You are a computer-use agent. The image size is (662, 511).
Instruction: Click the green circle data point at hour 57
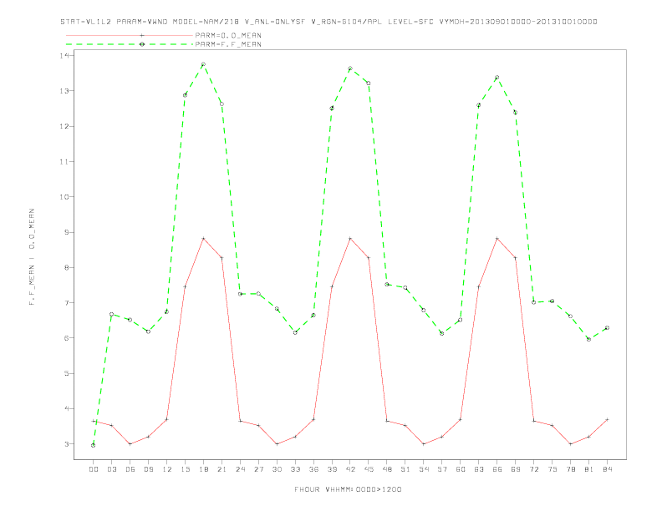tap(442, 333)
